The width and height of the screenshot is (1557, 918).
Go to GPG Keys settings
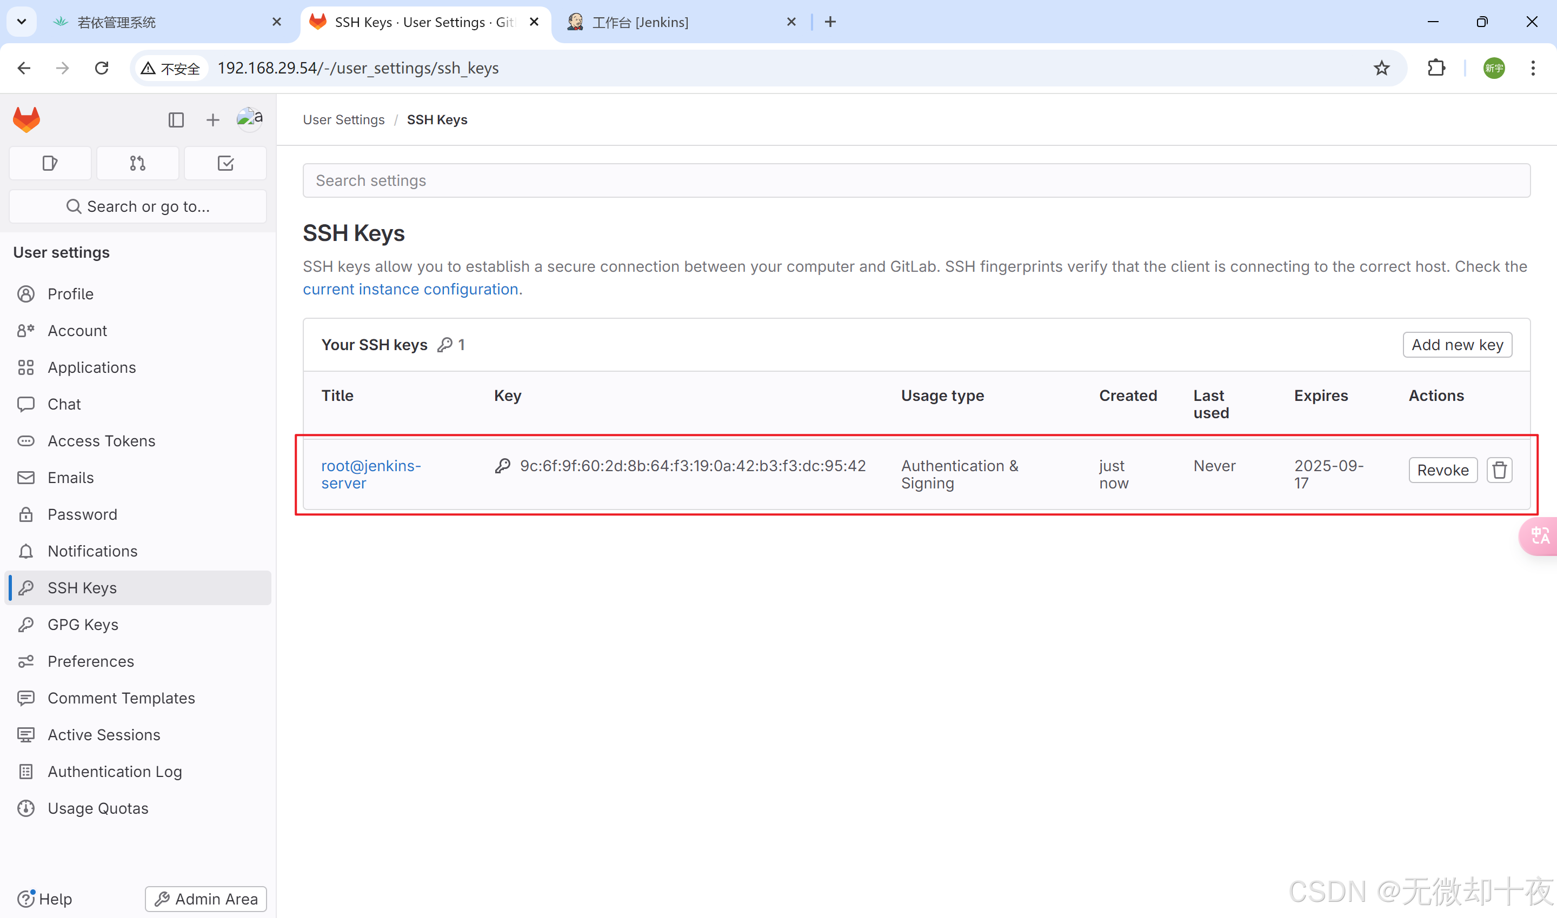point(83,625)
